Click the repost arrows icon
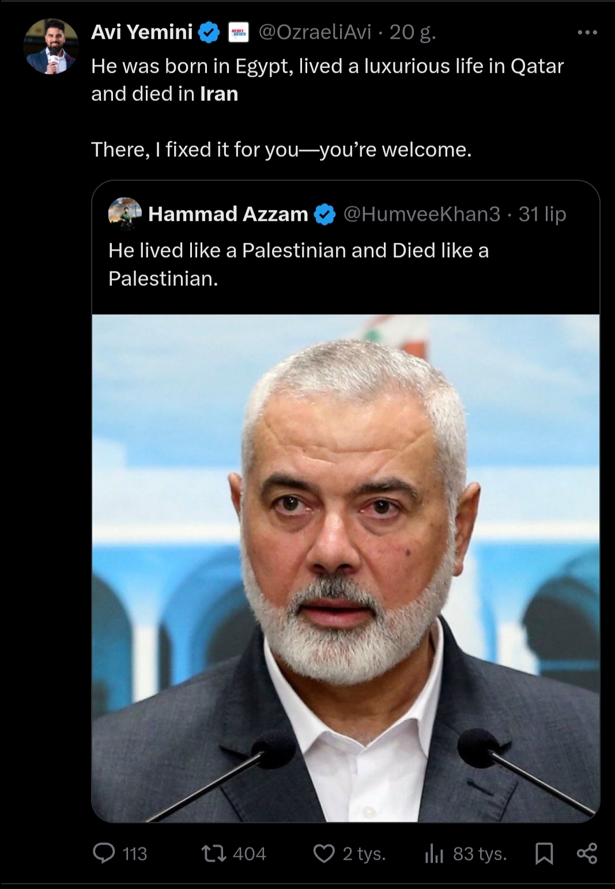 (x=213, y=853)
